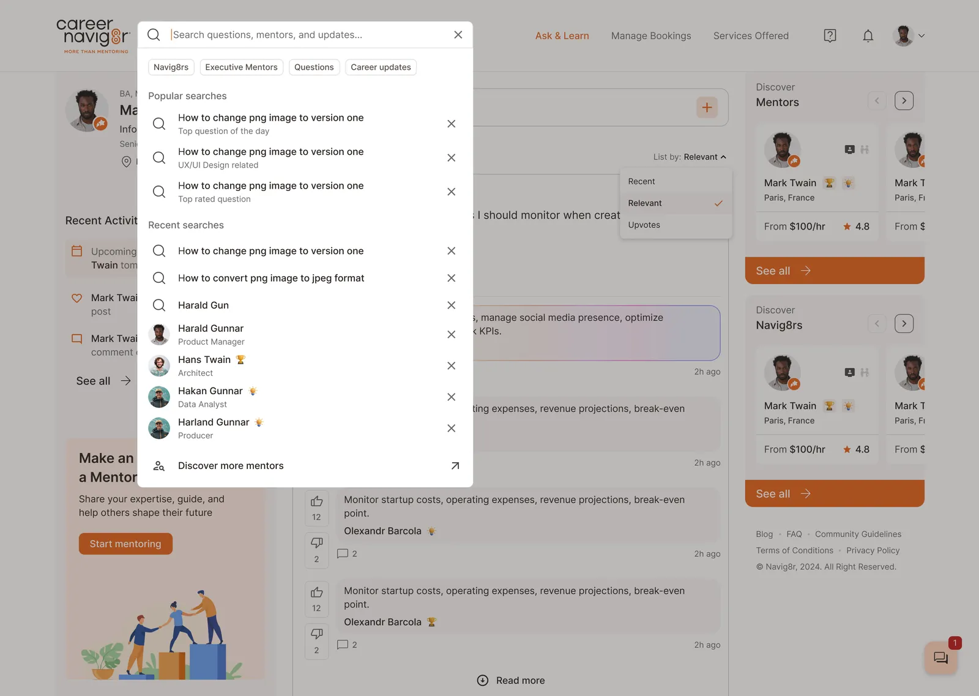Open the notifications bell
Screen dimensions: 979x696
(x=868, y=36)
